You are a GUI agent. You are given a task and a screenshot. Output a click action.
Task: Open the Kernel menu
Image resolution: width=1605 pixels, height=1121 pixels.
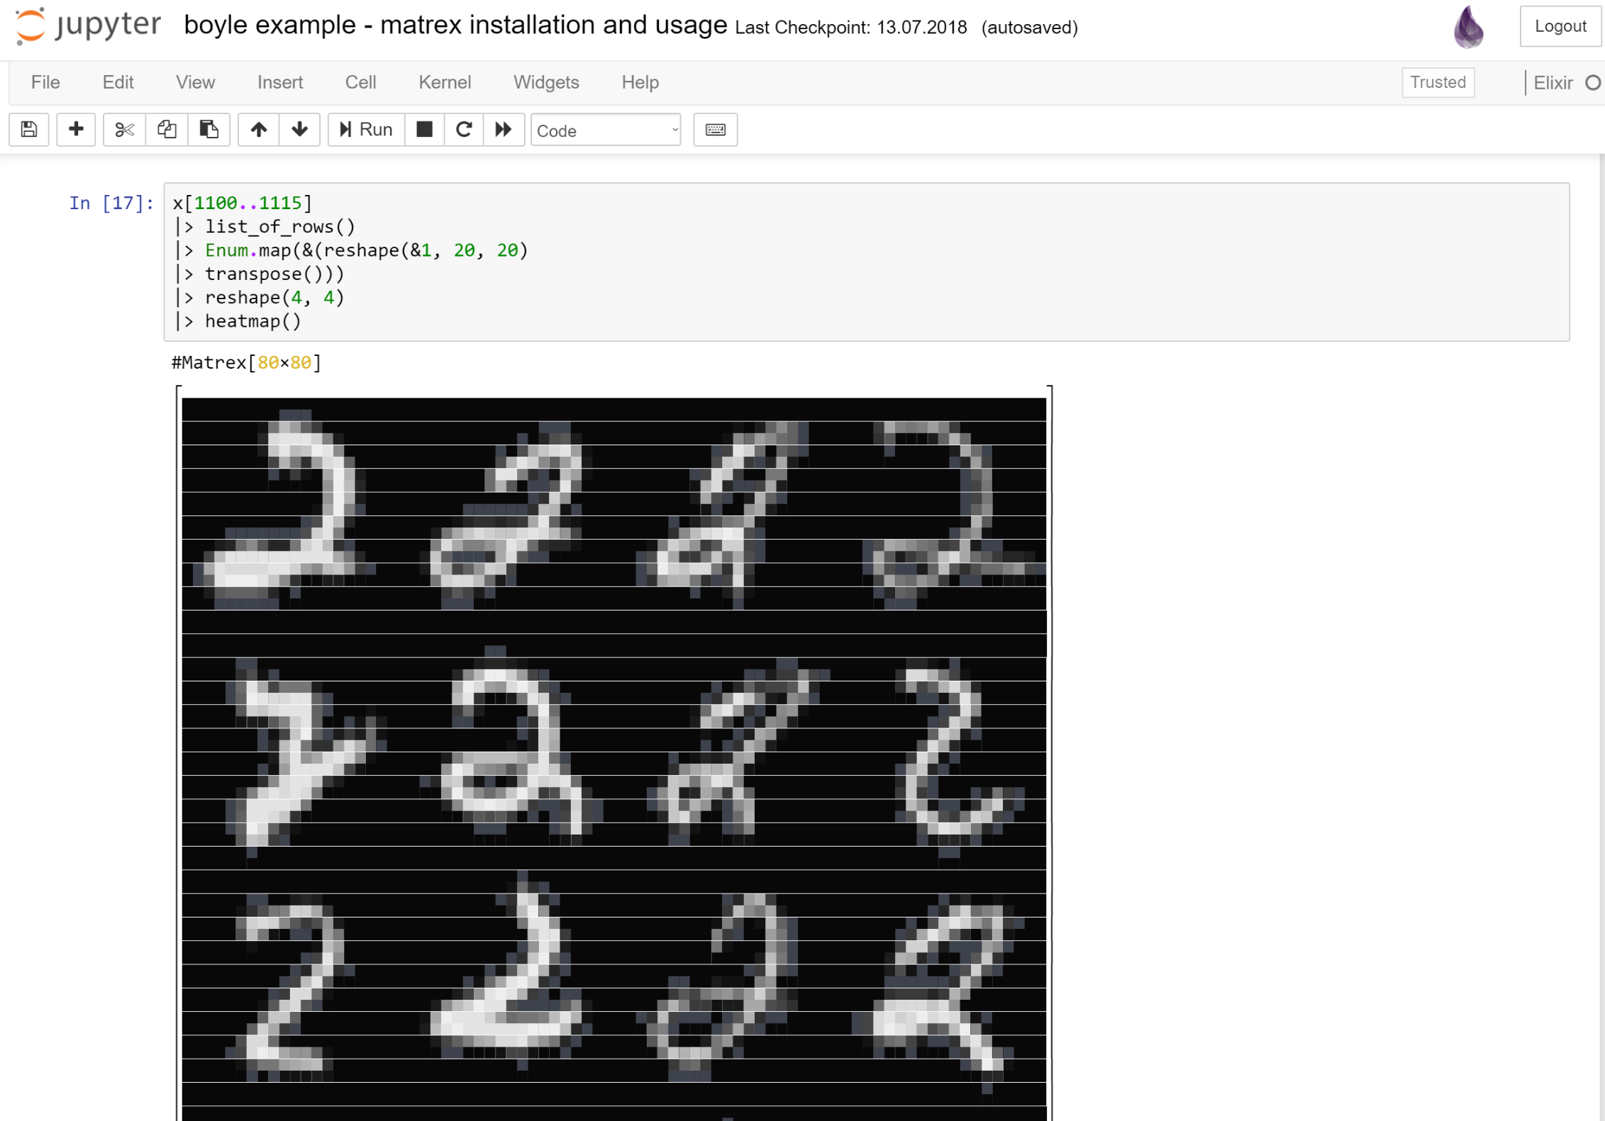(x=443, y=82)
